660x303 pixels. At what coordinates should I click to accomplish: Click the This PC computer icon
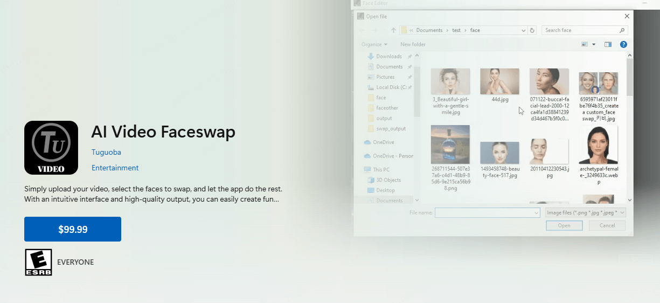click(x=367, y=169)
